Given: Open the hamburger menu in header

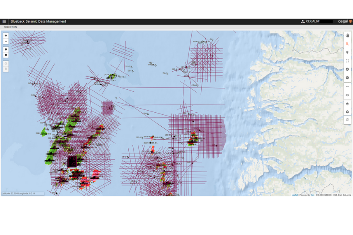Looking at the screenshot, I should [4, 22].
